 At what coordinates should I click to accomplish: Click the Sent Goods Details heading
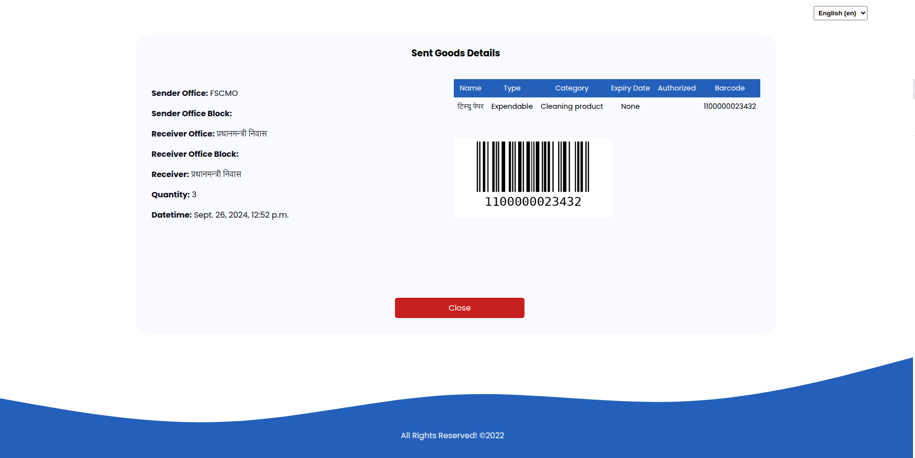point(455,53)
